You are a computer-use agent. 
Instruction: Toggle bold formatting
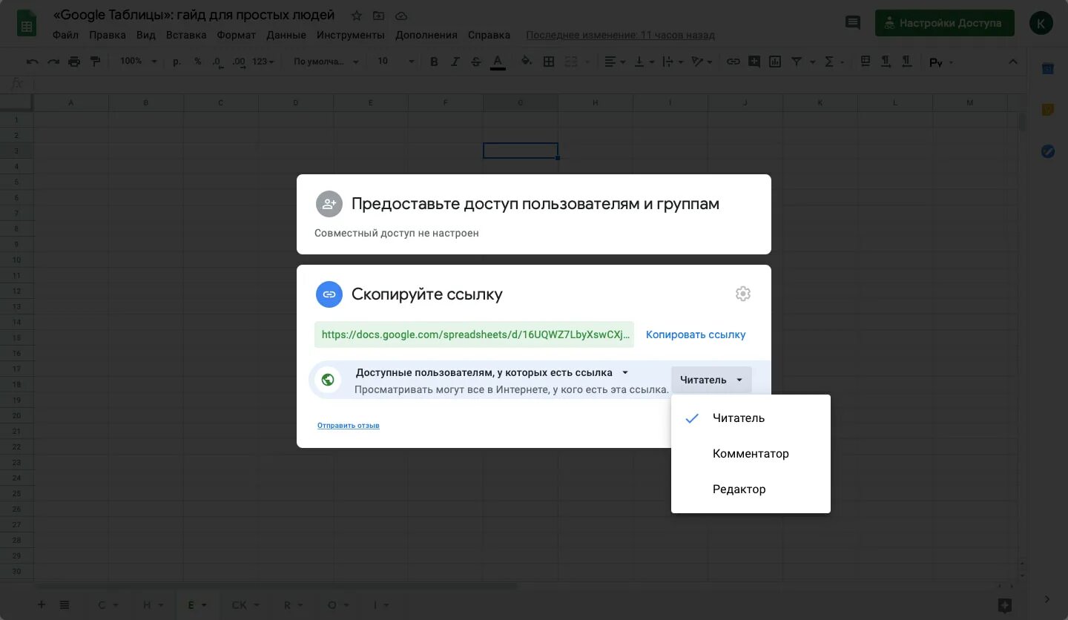click(435, 62)
